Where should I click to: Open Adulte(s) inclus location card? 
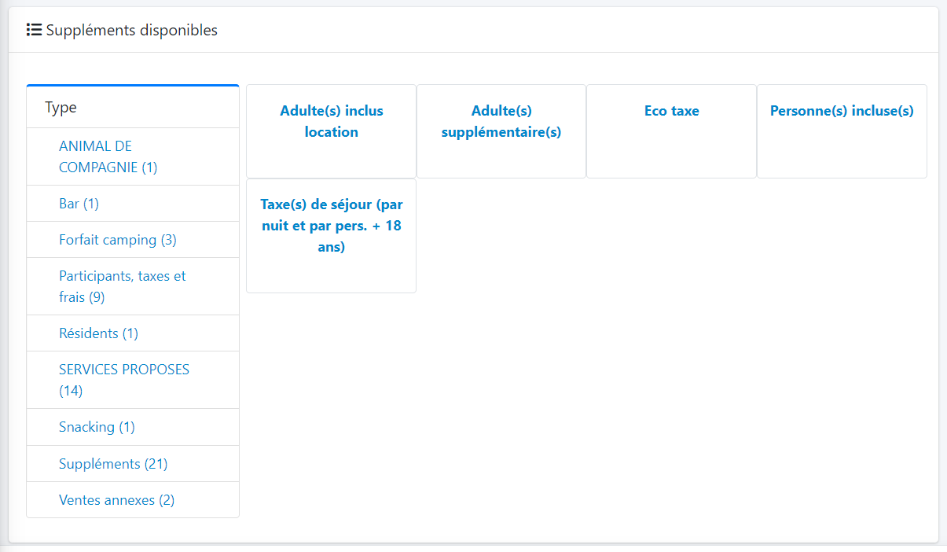click(331, 122)
